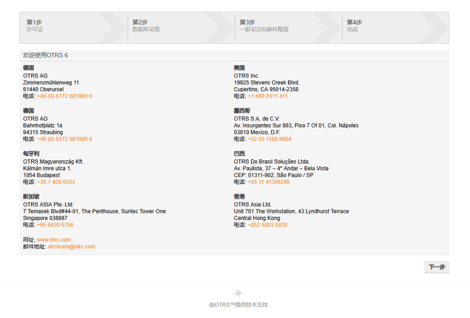Click the otrsteam@otrs.com email link
Image resolution: width=470 pixels, height=318 pixels.
click(x=71, y=247)
